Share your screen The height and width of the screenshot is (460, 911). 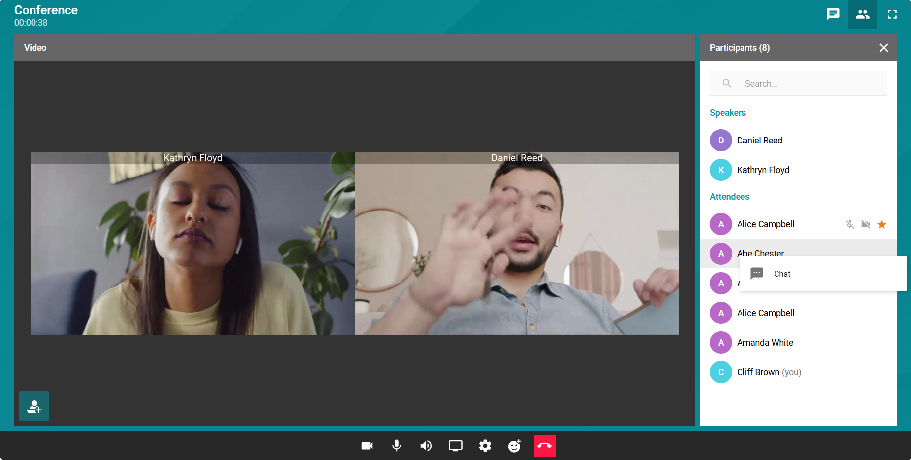click(x=455, y=446)
